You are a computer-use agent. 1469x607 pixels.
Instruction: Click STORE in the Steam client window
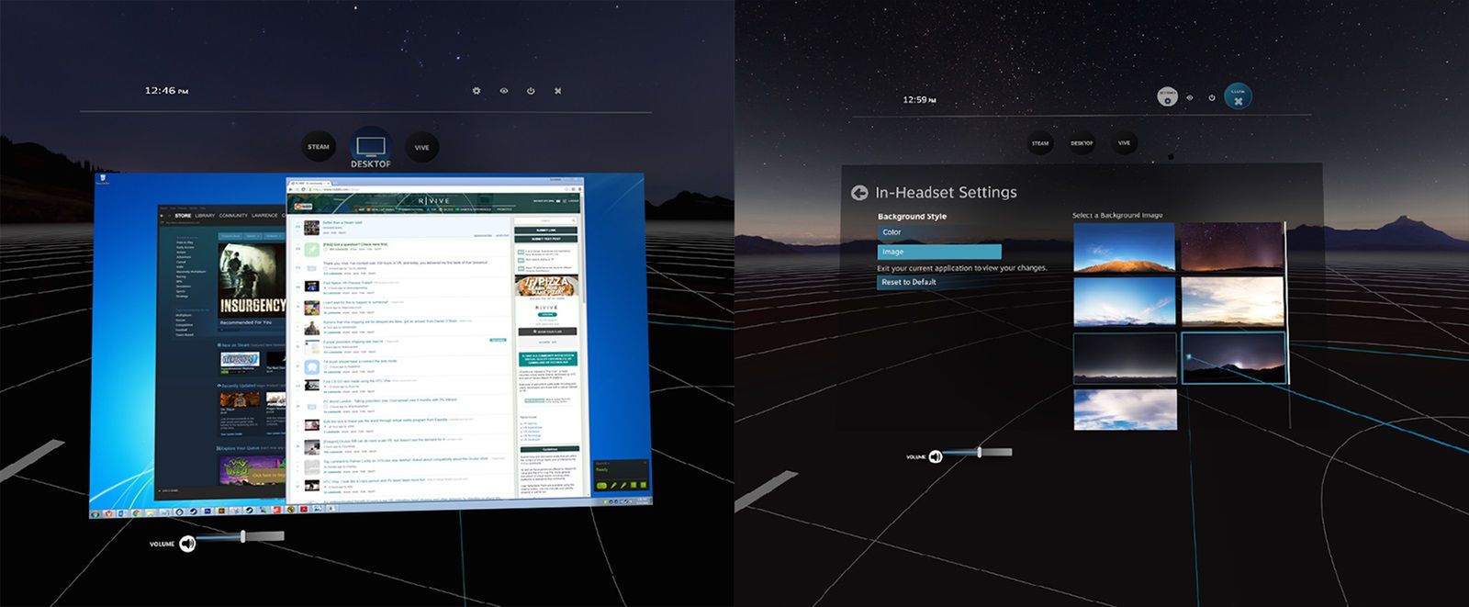tap(183, 216)
